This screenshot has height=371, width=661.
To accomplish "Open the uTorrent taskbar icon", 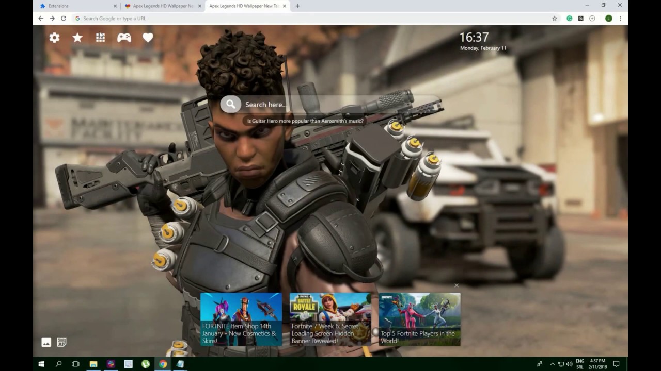I will coord(146,364).
